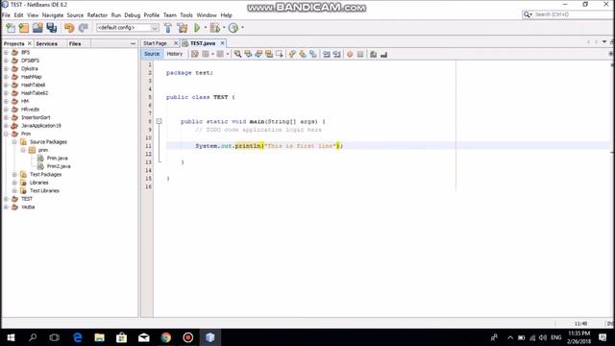Switch to the Files tab

click(75, 43)
